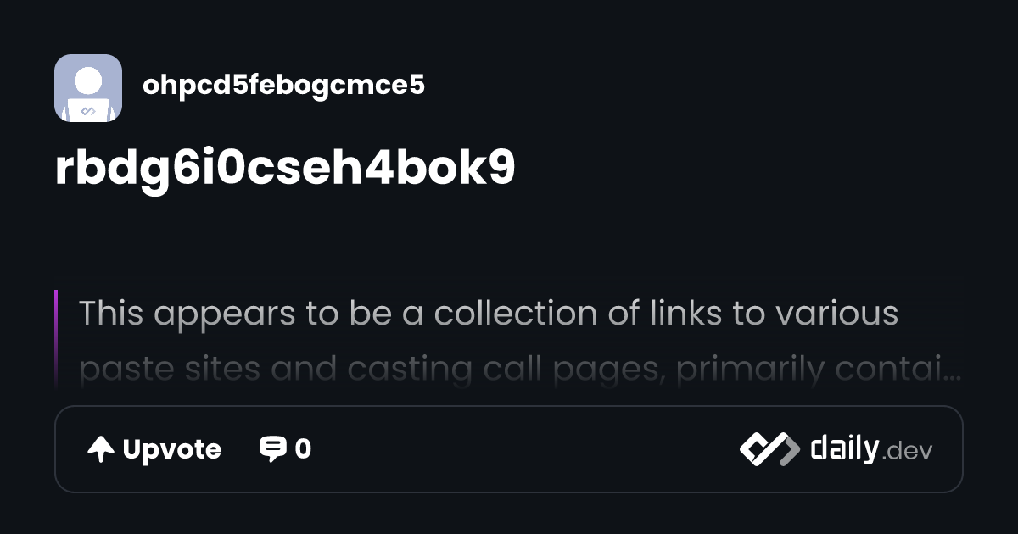1018x534 pixels.
Task: Open post titled rbdg6i0cseh4bok9
Action: click(285, 168)
